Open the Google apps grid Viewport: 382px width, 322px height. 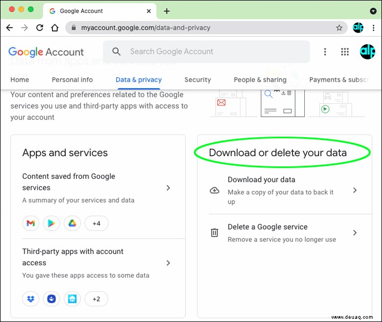click(345, 52)
